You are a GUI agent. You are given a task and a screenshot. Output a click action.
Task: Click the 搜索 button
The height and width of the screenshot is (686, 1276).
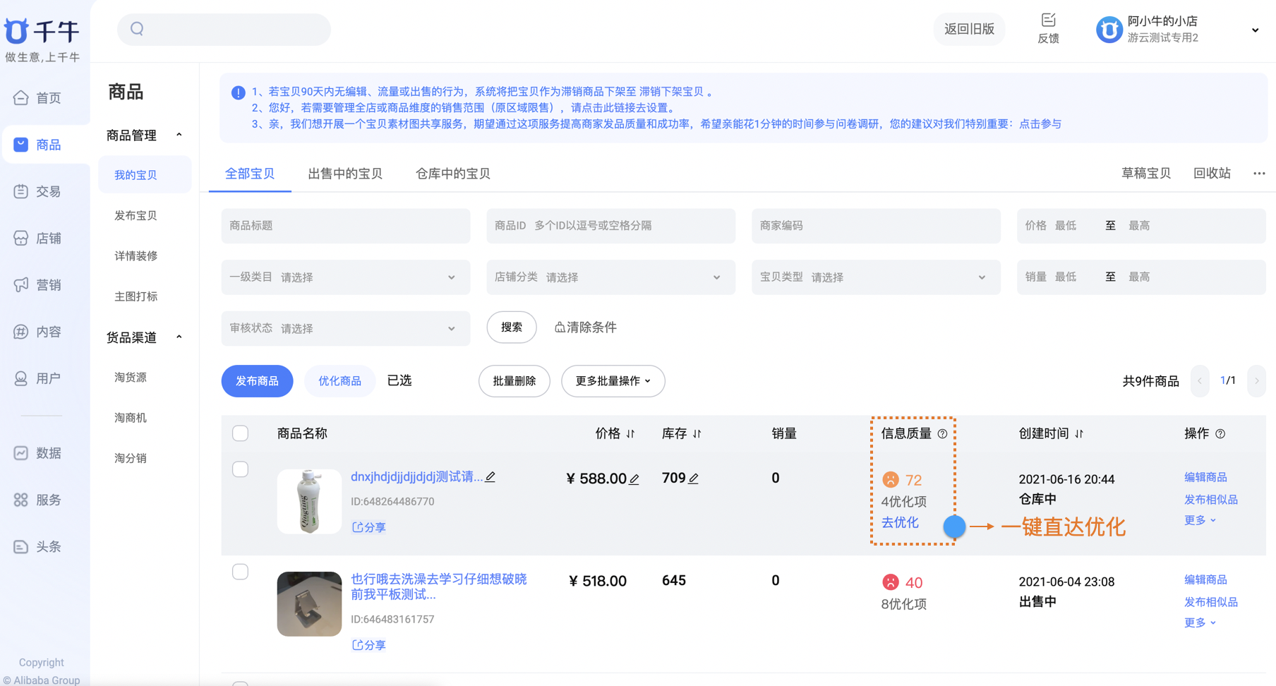point(512,327)
